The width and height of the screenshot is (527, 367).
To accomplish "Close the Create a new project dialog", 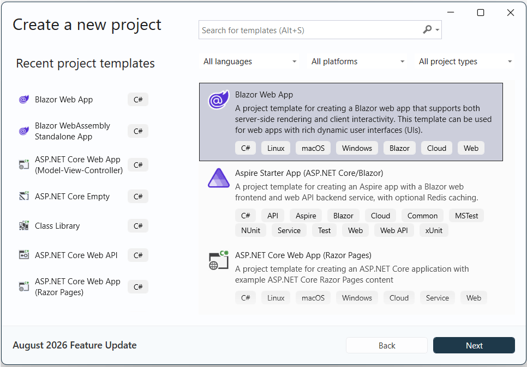I will click(x=510, y=13).
